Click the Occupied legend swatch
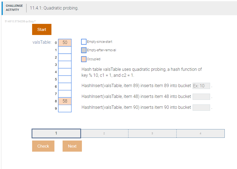 pyautogui.click(x=83, y=59)
